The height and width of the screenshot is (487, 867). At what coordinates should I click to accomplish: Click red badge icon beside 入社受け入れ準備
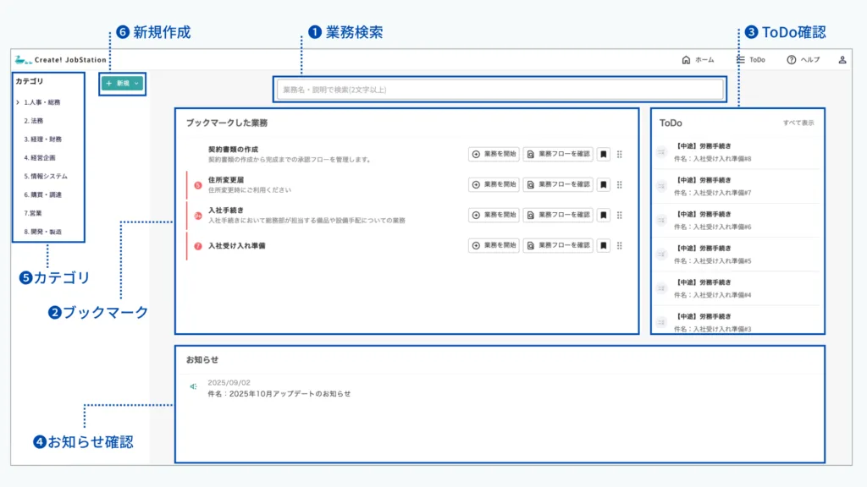pyautogui.click(x=198, y=246)
